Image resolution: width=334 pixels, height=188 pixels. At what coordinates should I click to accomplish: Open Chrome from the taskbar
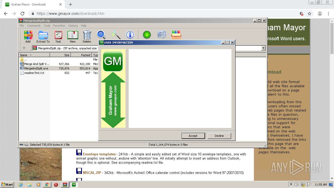pyautogui.click(x=47, y=185)
